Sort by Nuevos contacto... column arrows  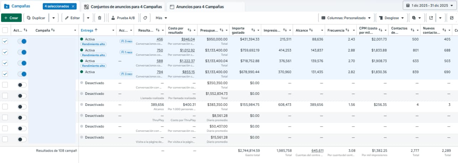coord(444,30)
